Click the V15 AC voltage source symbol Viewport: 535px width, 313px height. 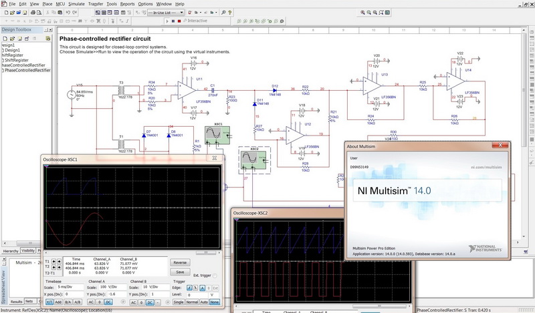click(72, 95)
